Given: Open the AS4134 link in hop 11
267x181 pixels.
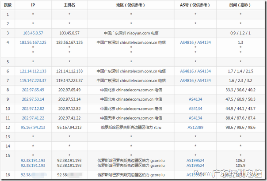Looking at the screenshot, I should (195, 118).
